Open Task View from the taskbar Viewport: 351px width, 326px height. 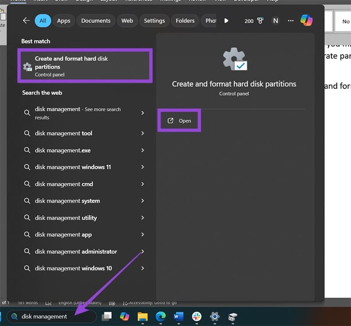[x=107, y=316]
